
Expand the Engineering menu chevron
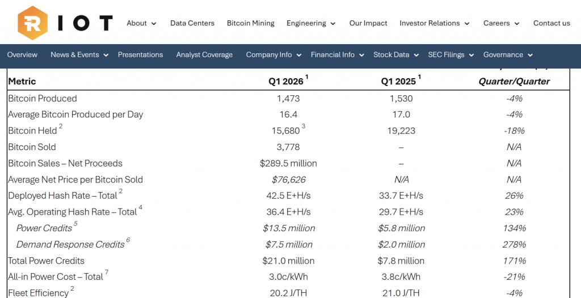[332, 24]
